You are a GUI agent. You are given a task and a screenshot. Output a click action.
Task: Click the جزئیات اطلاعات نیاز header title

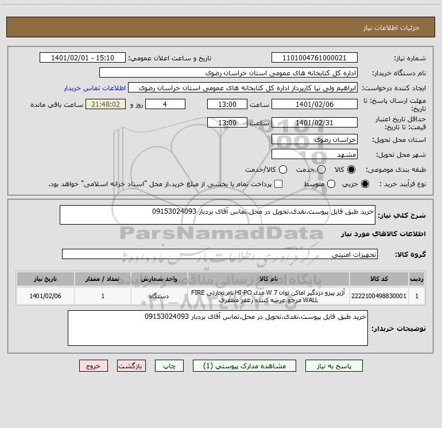point(391,28)
